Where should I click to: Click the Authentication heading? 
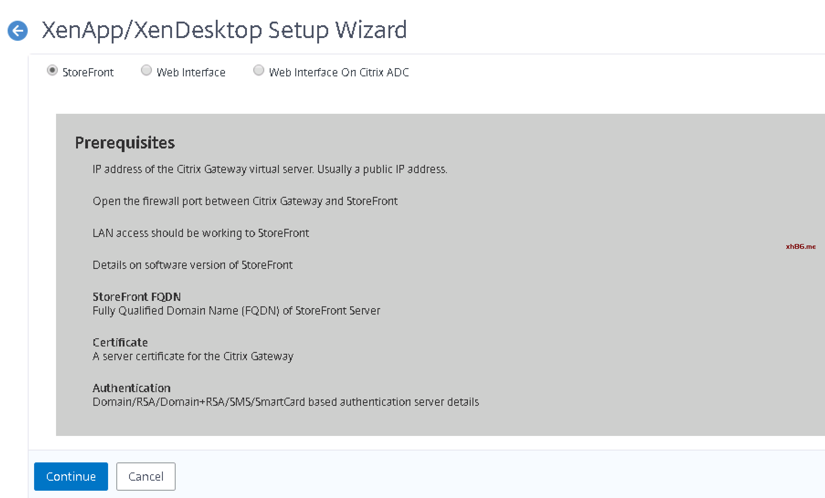pyautogui.click(x=132, y=388)
